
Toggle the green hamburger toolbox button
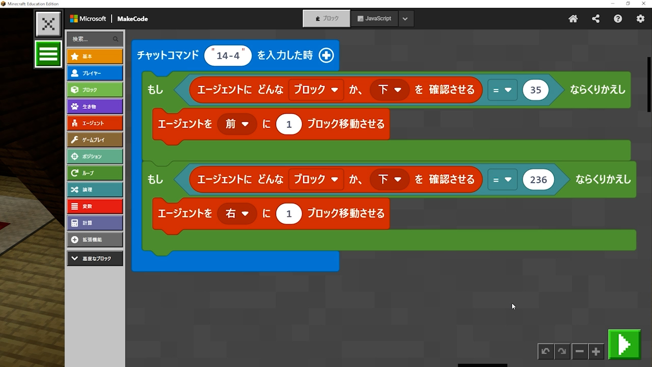48,54
